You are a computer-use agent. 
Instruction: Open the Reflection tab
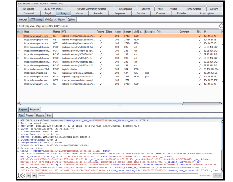coord(145,9)
